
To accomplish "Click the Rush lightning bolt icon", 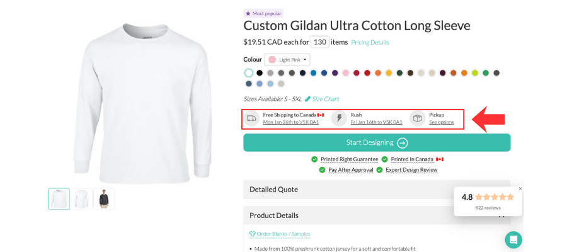I will coord(339,118).
